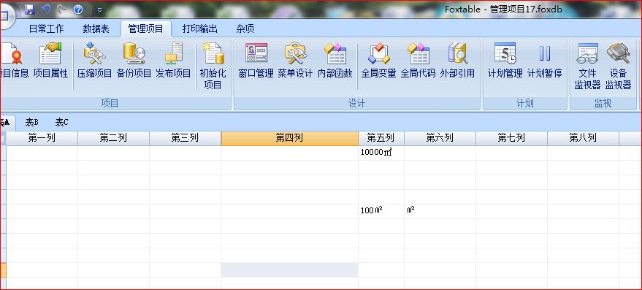
Task: Switch to 表C table tab
Action: (62, 122)
